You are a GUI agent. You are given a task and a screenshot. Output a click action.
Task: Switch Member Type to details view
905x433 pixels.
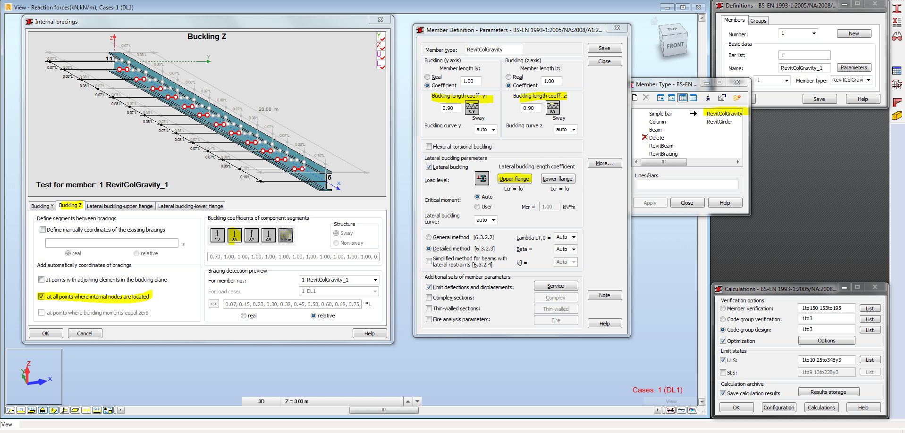click(693, 98)
